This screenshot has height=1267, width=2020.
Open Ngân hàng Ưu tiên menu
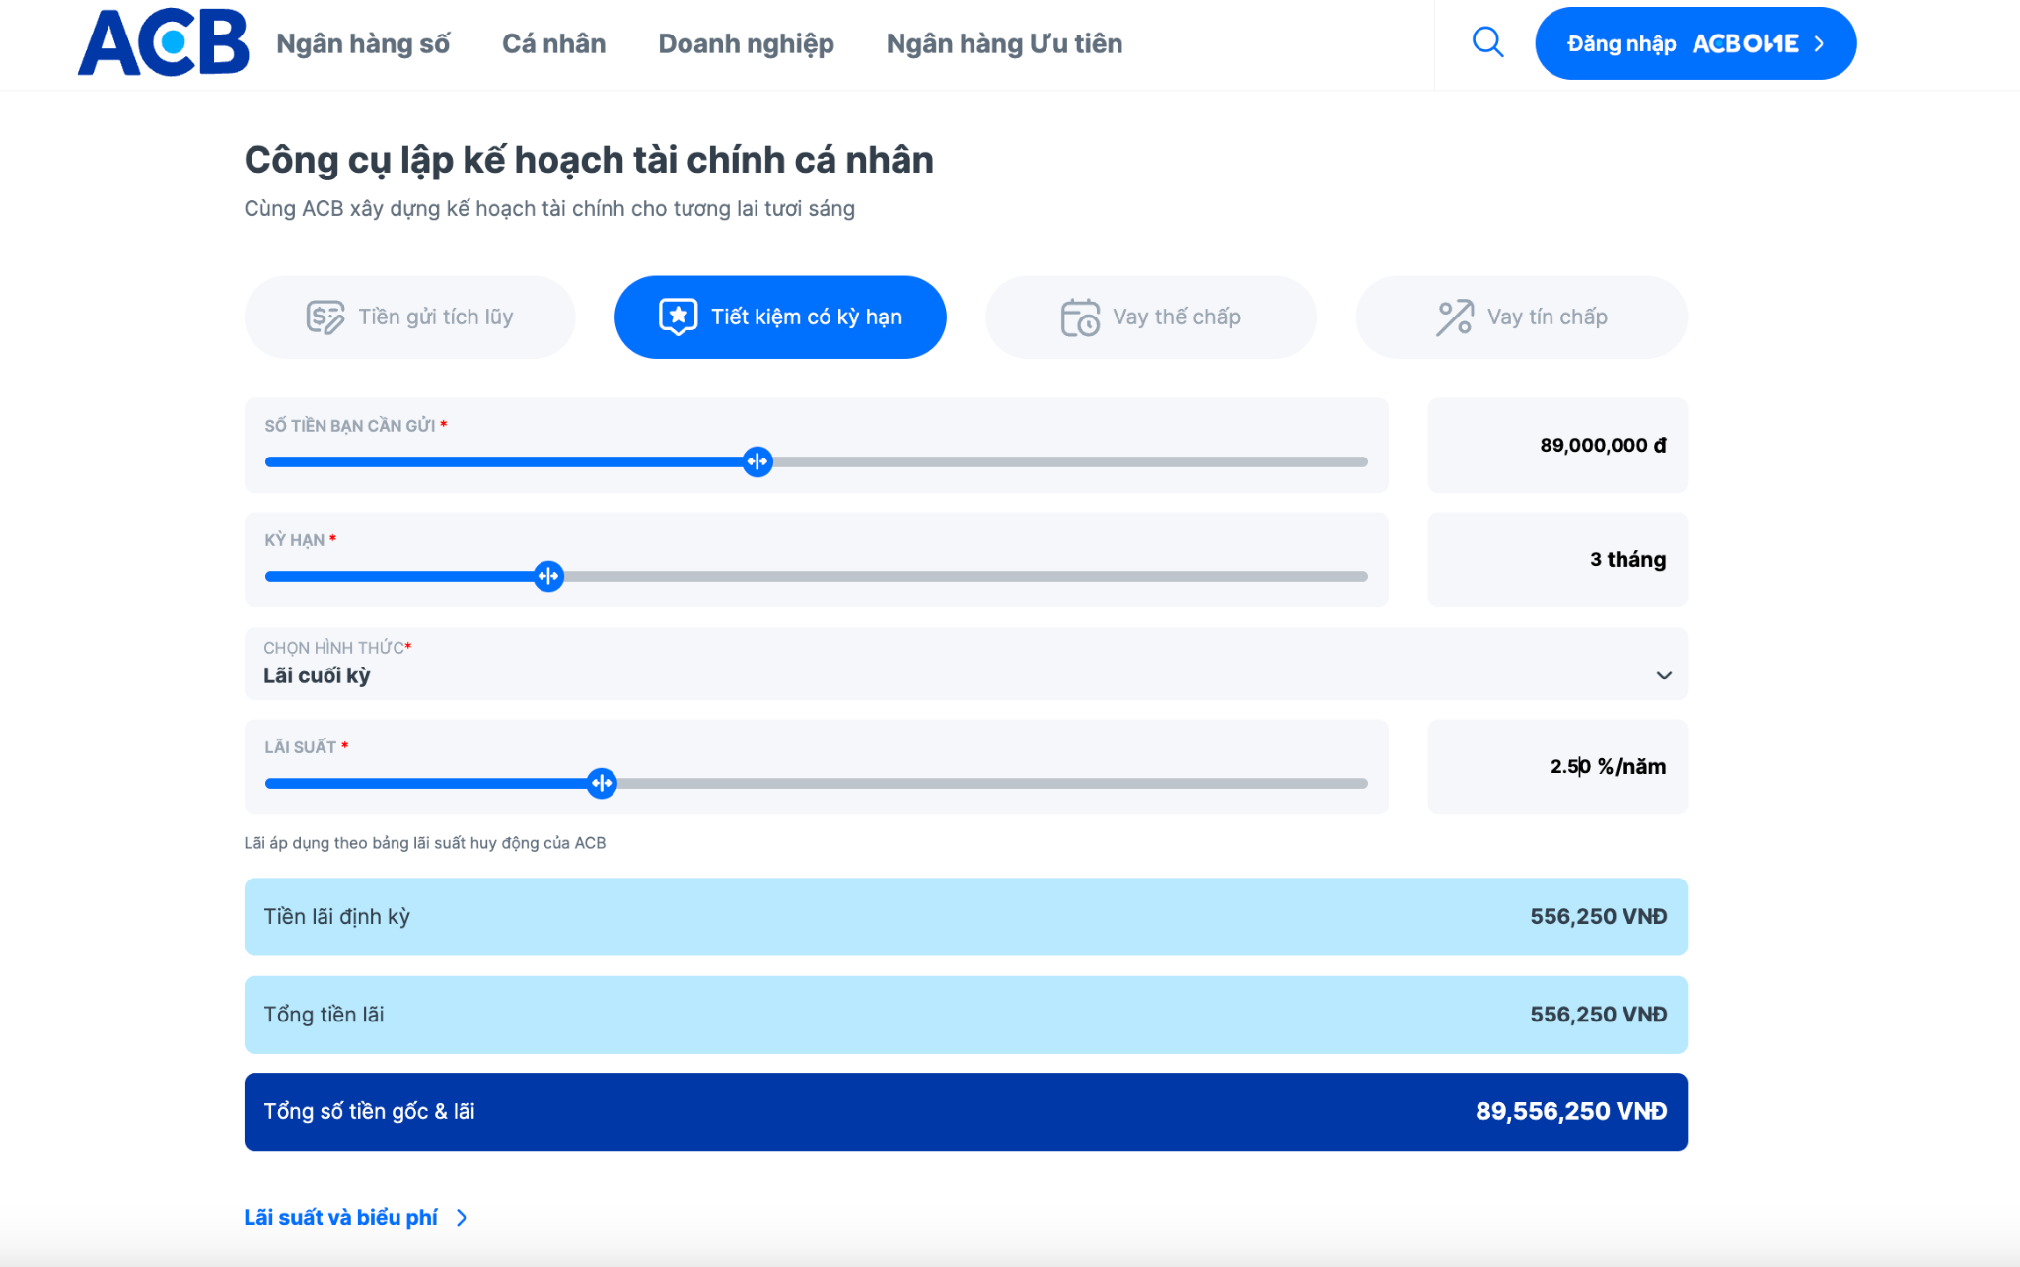(1004, 43)
